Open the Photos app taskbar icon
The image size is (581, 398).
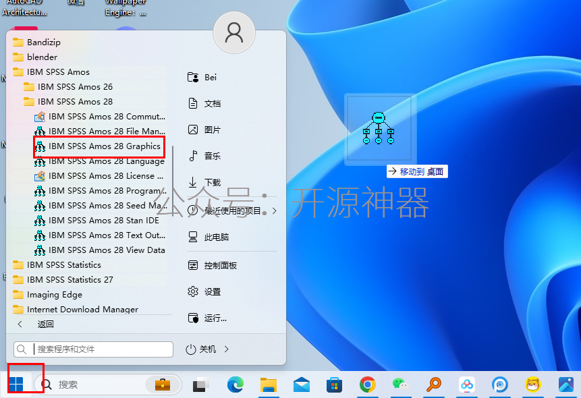pyautogui.click(x=565, y=385)
